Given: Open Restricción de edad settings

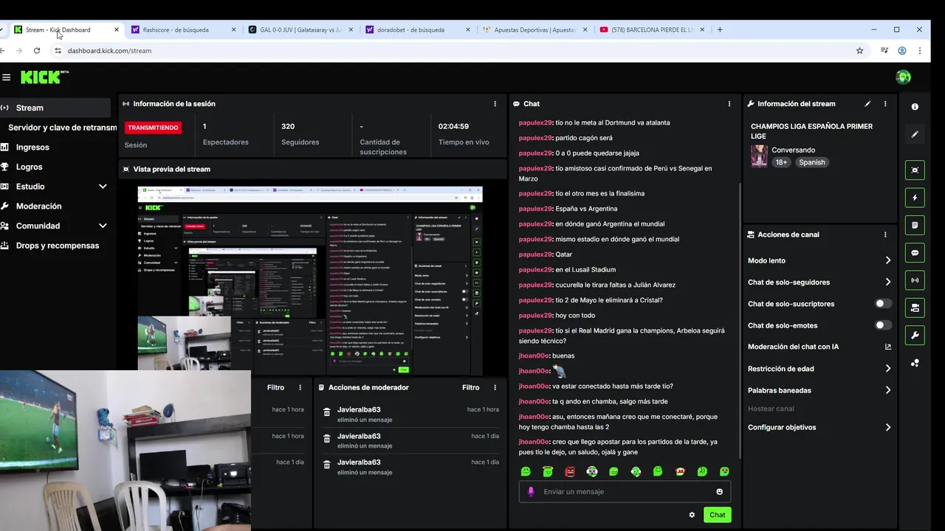Looking at the screenshot, I should pyautogui.click(x=819, y=369).
